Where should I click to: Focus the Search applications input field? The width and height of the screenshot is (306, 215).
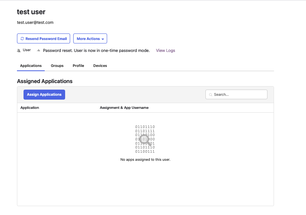239,95
